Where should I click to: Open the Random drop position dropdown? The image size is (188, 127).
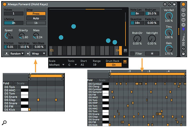pyautogui.click(x=17, y=54)
